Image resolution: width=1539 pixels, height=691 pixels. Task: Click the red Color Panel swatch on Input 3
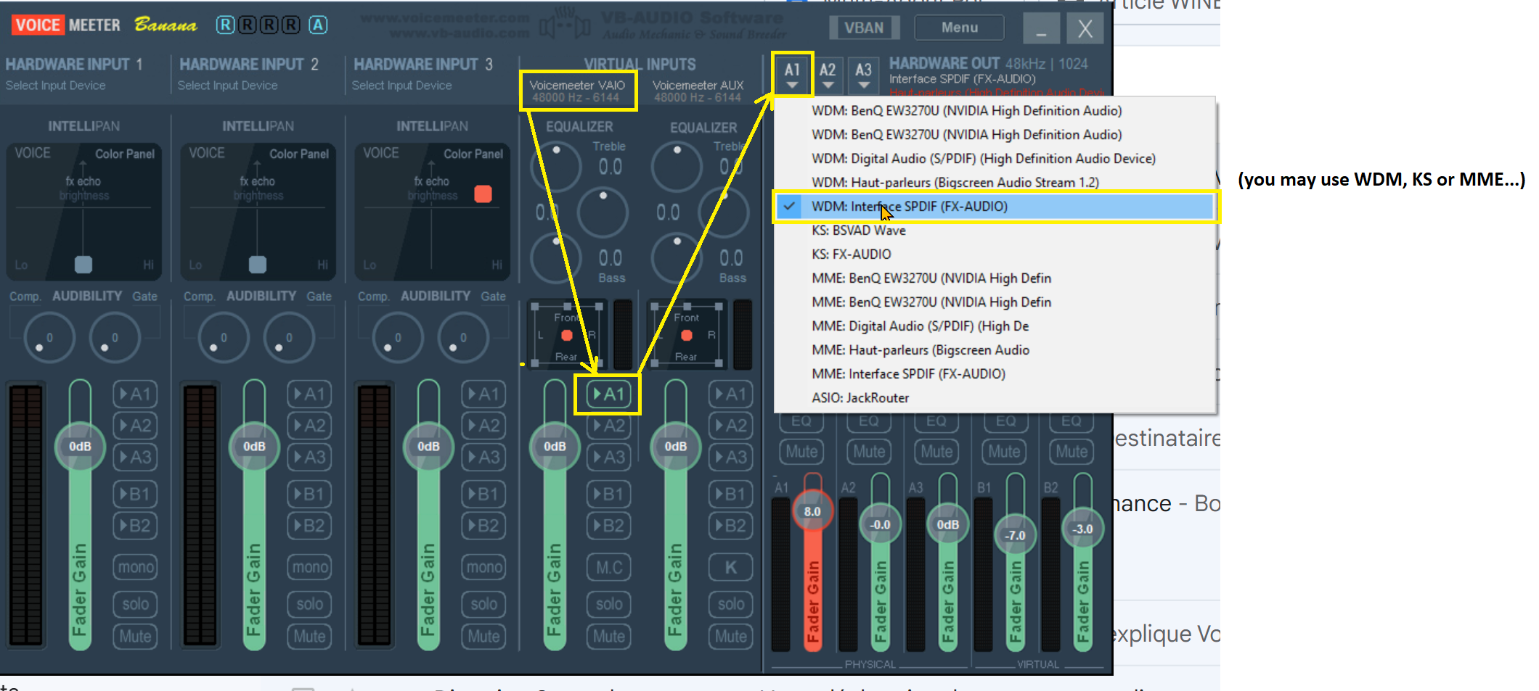pyautogui.click(x=483, y=193)
